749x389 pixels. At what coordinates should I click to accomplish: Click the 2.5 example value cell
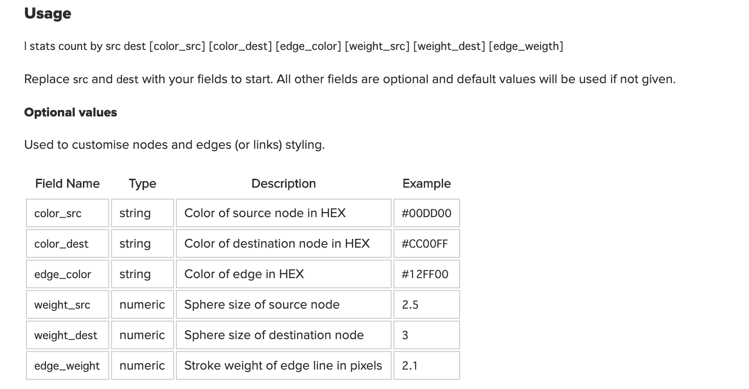[x=427, y=304]
